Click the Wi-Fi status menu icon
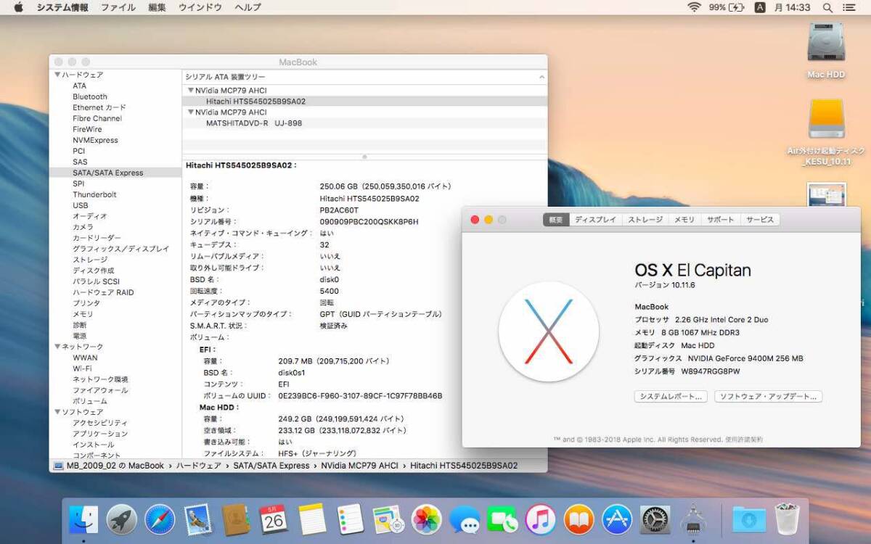The height and width of the screenshot is (544, 871). [694, 7]
